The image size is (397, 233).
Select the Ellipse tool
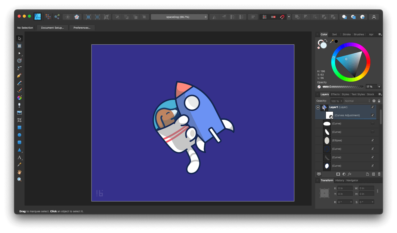coord(19,135)
